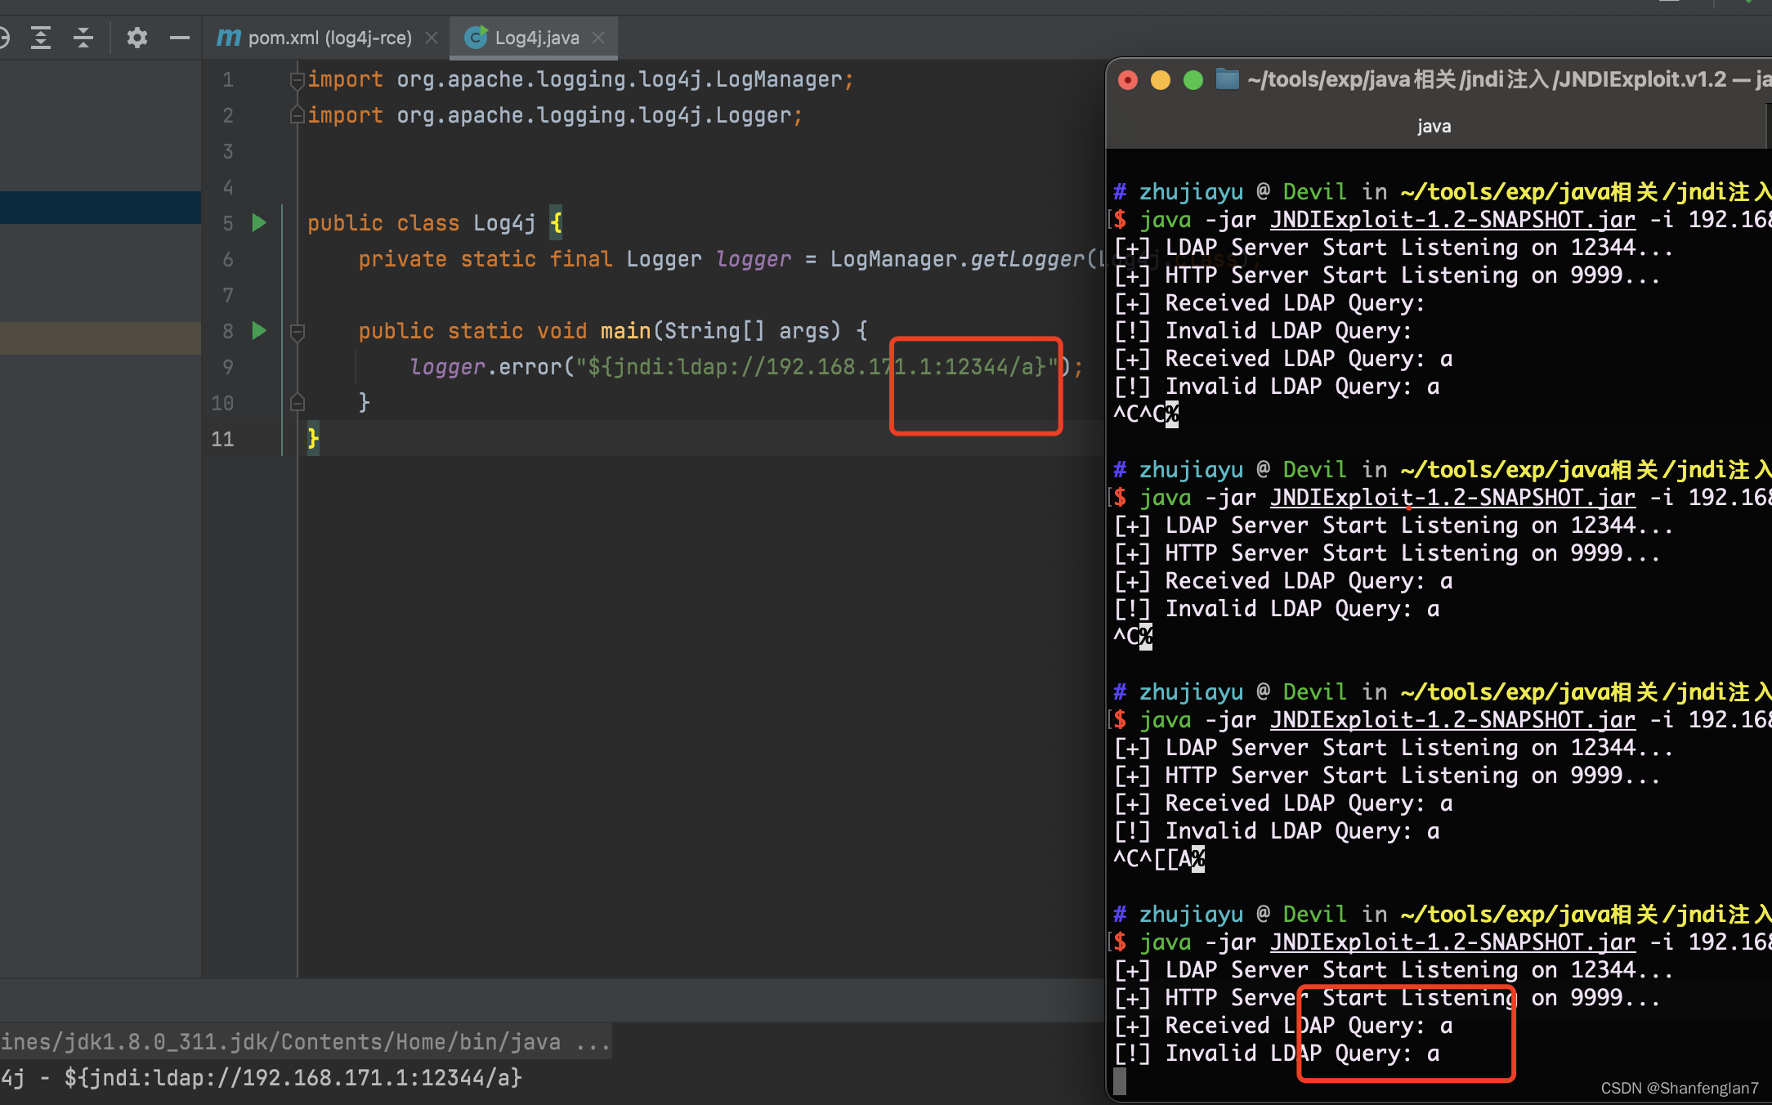Open project panel settings gear
1772x1105 pixels.
point(137,38)
